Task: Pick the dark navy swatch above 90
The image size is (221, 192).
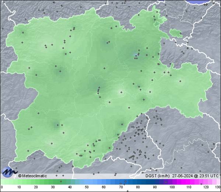Action: [155, 182]
